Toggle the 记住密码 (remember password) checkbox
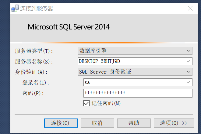Screen dimensions: 201x134 [86, 103]
